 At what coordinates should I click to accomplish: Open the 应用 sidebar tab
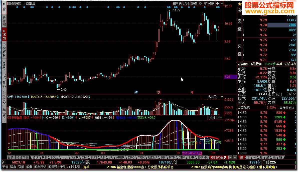pos(4,7)
